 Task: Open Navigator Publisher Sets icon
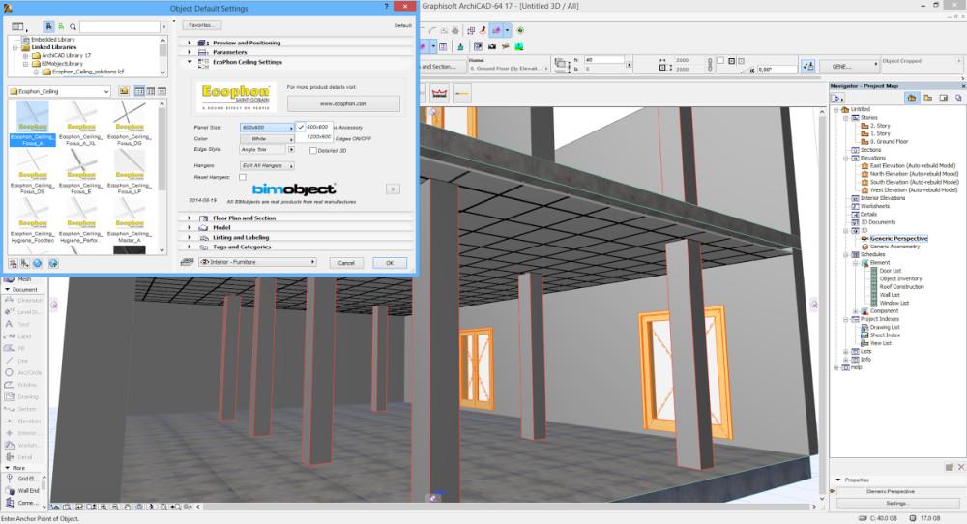pos(958,98)
